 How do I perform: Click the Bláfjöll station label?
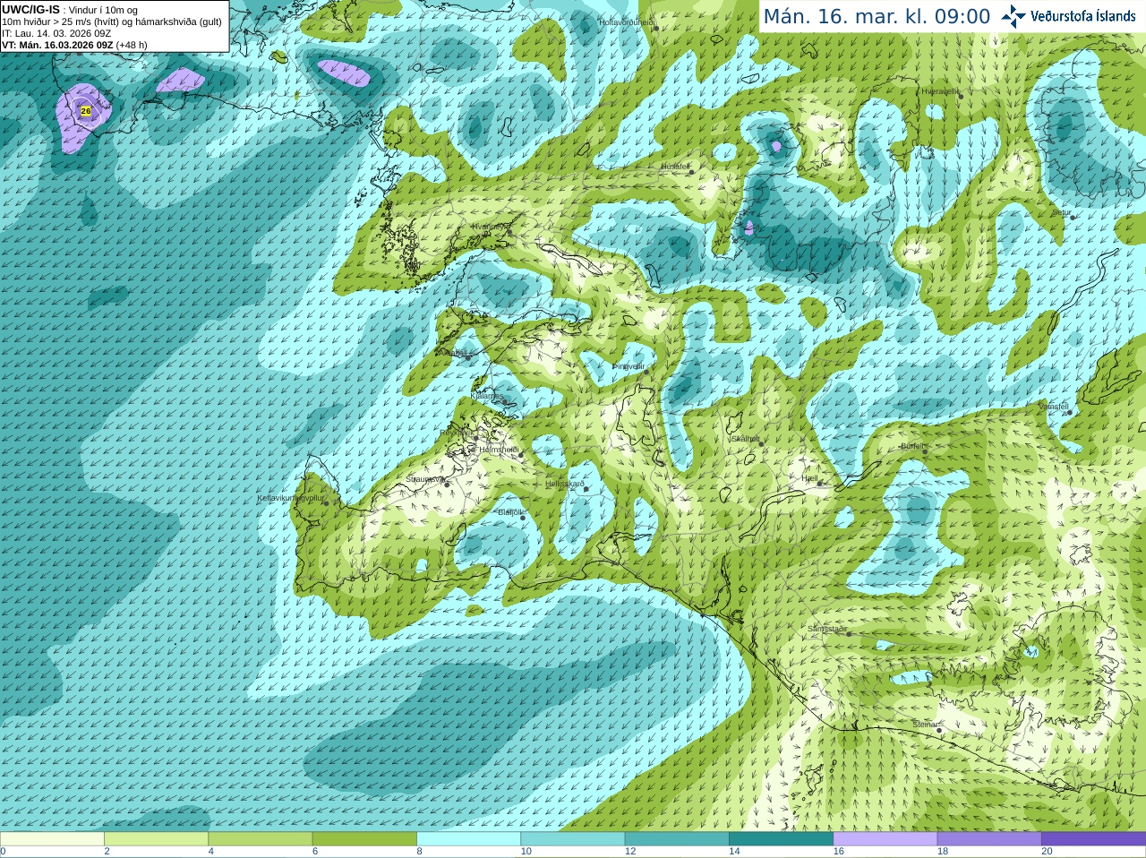[x=509, y=512]
